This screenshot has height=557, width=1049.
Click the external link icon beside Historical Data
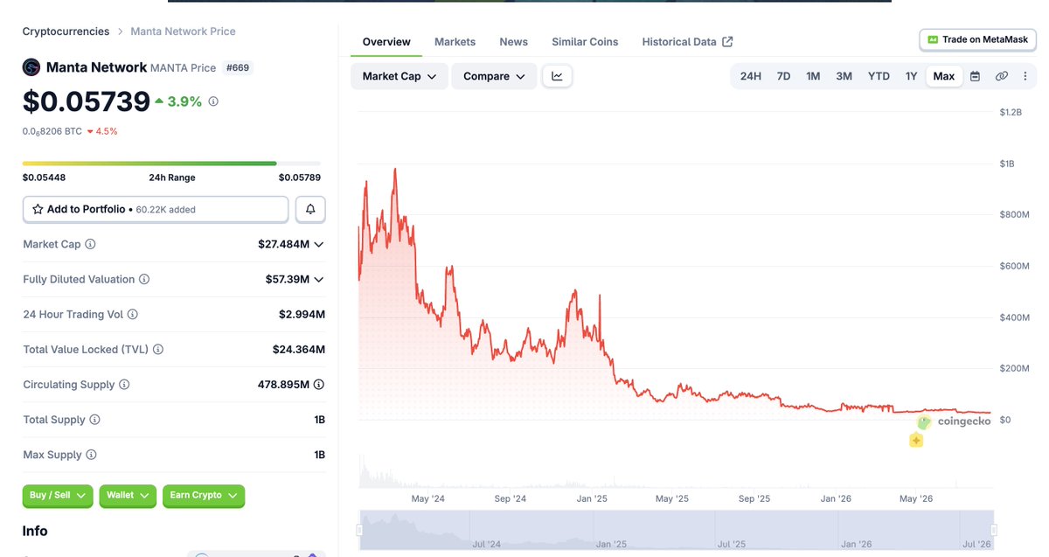pos(727,42)
